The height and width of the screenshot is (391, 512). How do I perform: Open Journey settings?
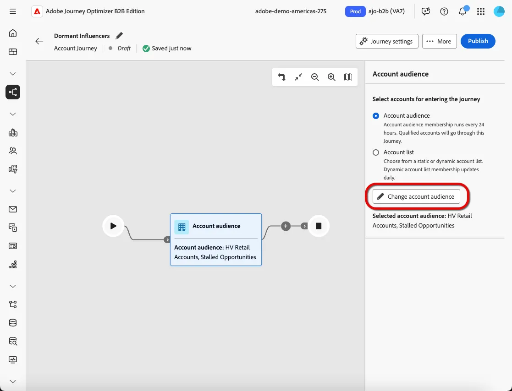point(387,41)
